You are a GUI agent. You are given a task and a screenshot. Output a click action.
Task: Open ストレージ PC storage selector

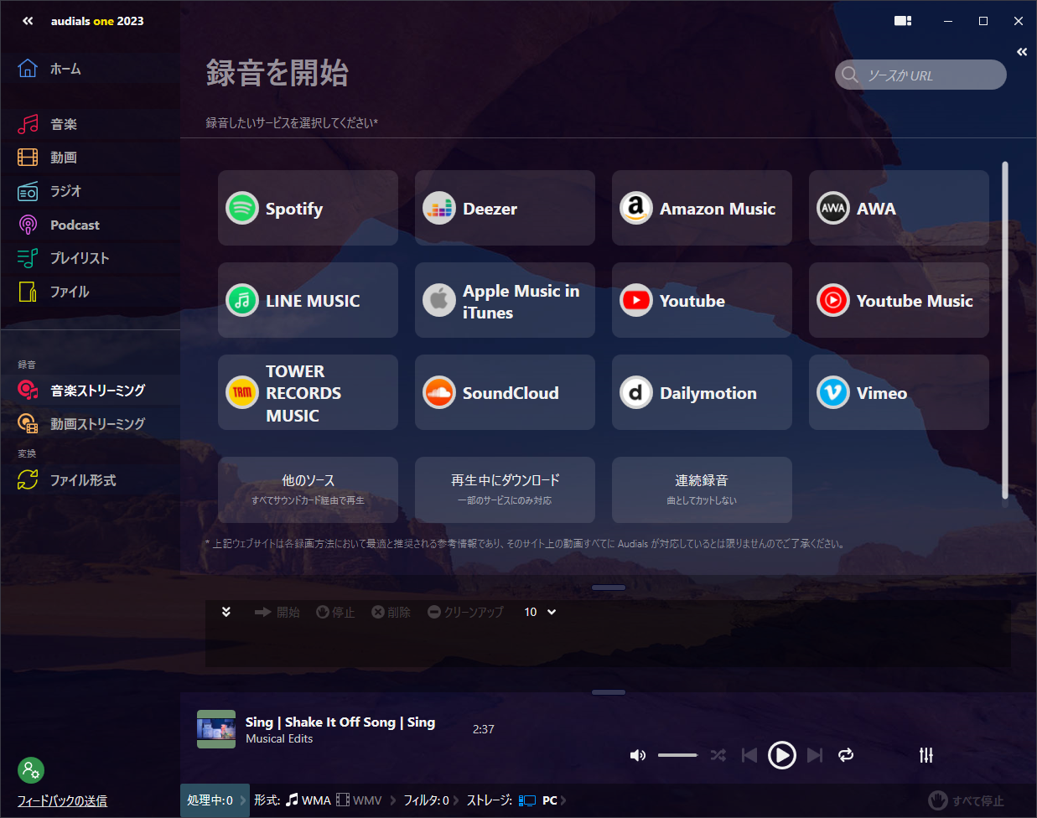pos(516,800)
